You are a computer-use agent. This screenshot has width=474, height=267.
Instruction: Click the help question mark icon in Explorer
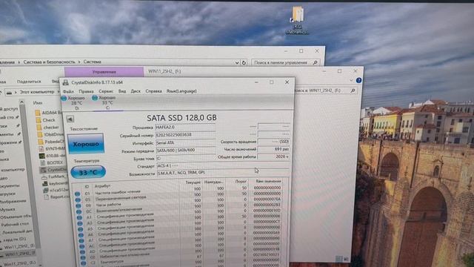point(358,80)
